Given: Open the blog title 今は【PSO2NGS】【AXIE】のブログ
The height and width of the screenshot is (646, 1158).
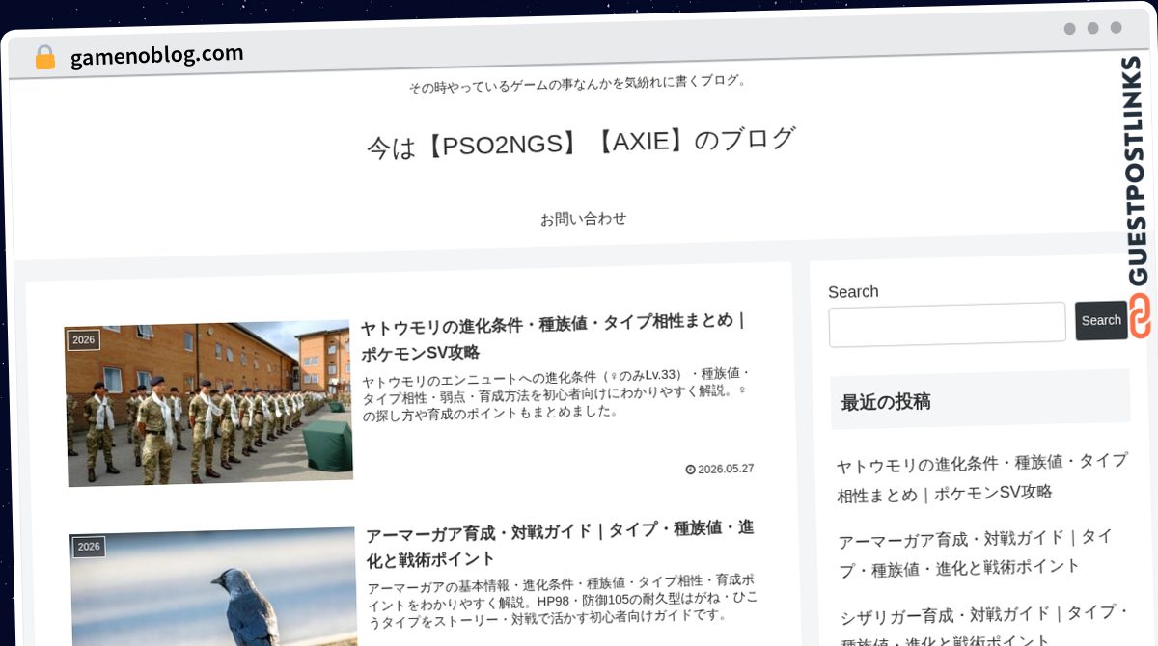Looking at the screenshot, I should tap(581, 143).
